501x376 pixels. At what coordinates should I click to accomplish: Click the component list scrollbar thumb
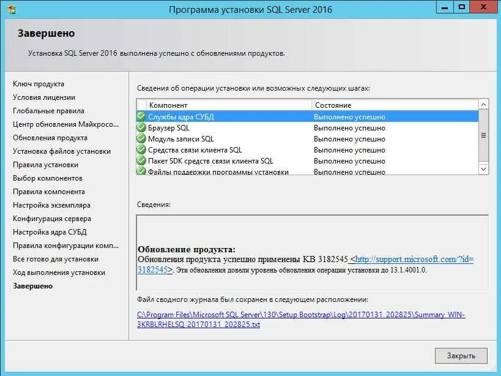483,135
